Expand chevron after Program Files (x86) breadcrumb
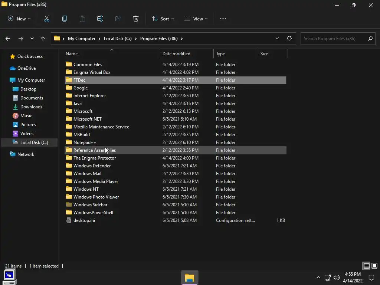380x285 pixels. [x=182, y=39]
